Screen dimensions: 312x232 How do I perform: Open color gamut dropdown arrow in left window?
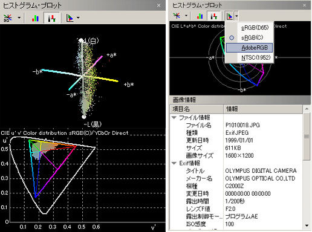(x=78, y=18)
